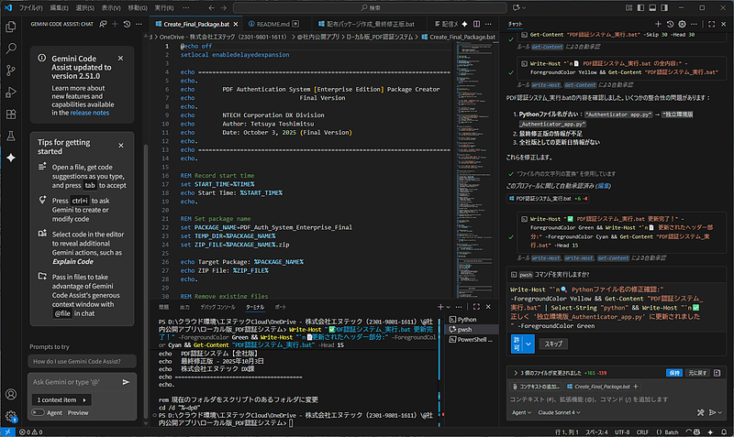Open the ファイル(F) menu

click(x=31, y=6)
